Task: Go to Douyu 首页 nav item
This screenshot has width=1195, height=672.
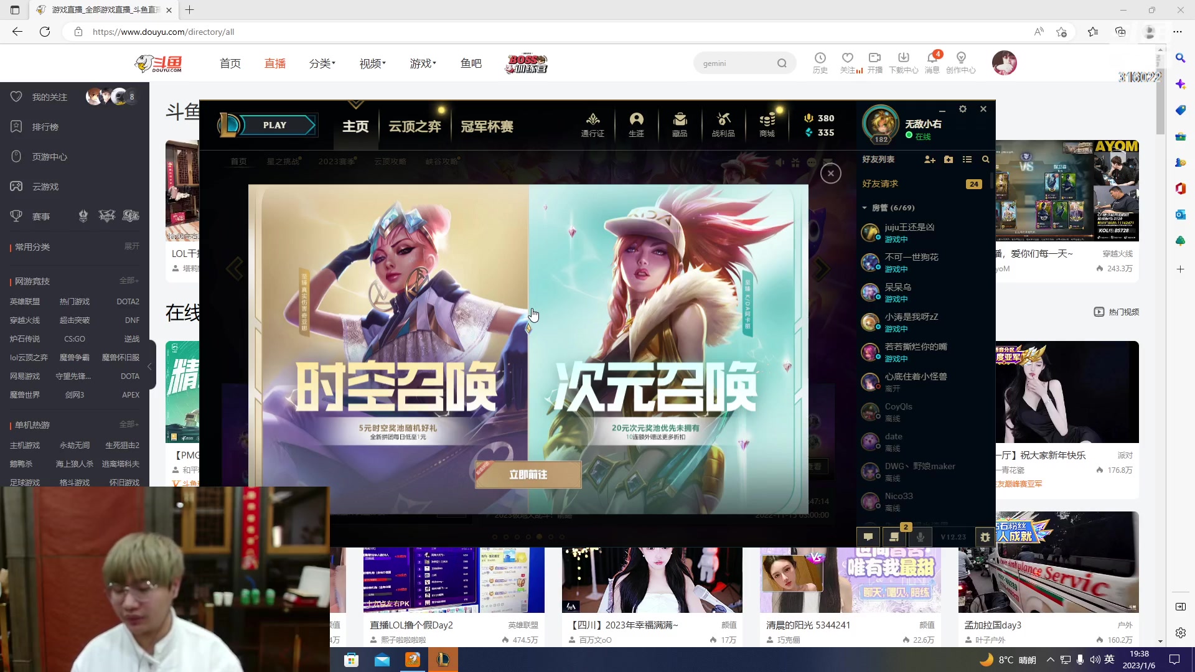Action: point(230,63)
